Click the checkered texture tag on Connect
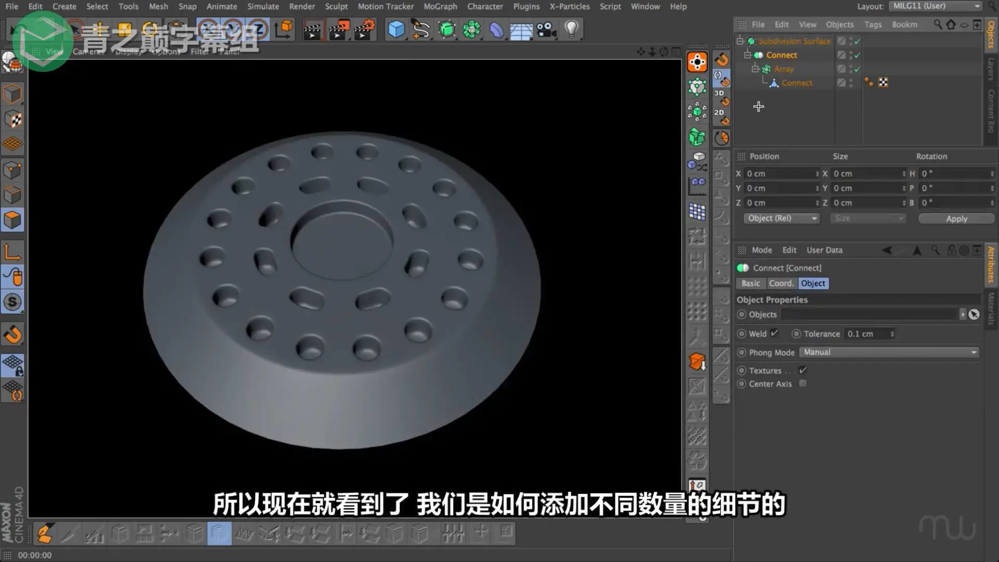This screenshot has height=562, width=999. coord(883,82)
